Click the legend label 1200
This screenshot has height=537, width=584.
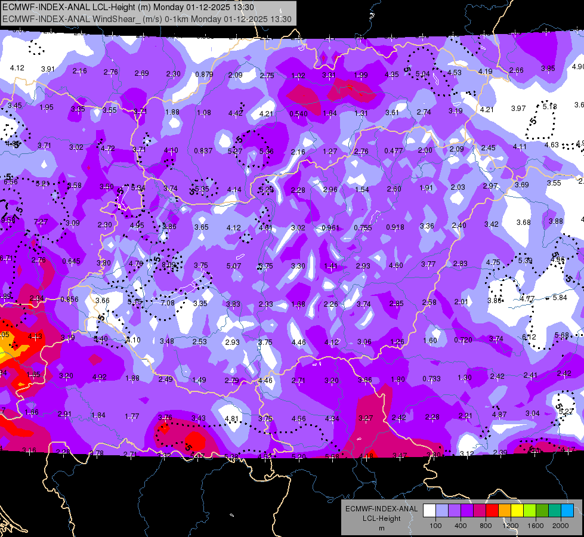click(510, 526)
